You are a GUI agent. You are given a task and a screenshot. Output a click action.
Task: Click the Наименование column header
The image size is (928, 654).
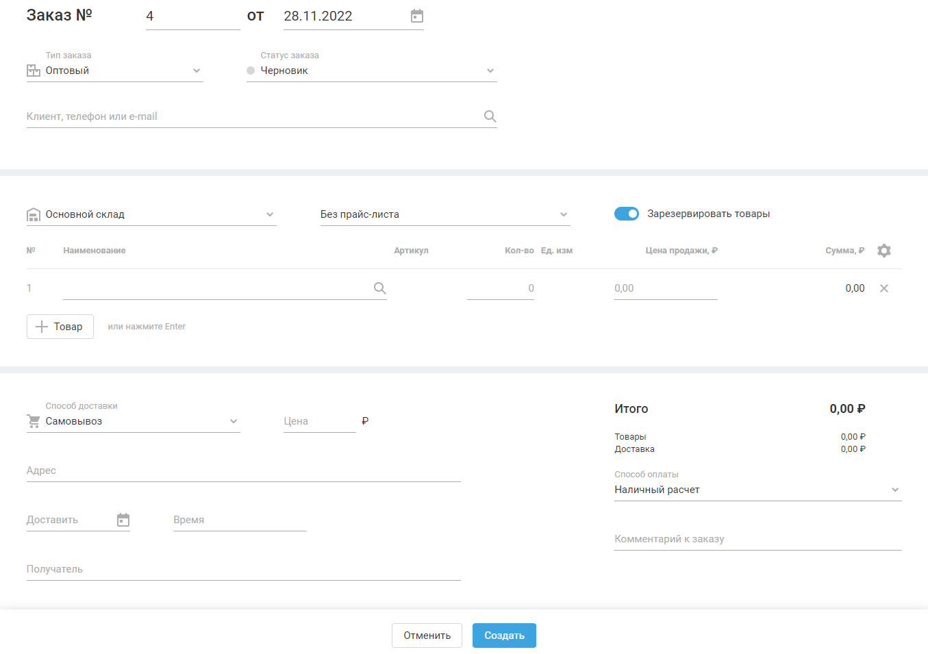coord(95,251)
